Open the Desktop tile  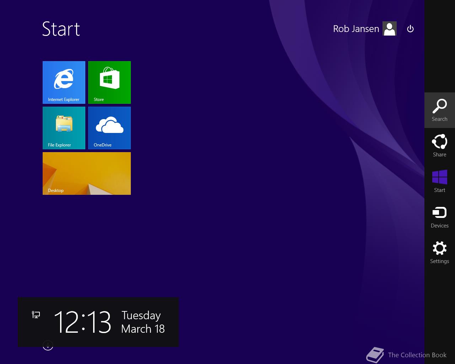point(87,173)
